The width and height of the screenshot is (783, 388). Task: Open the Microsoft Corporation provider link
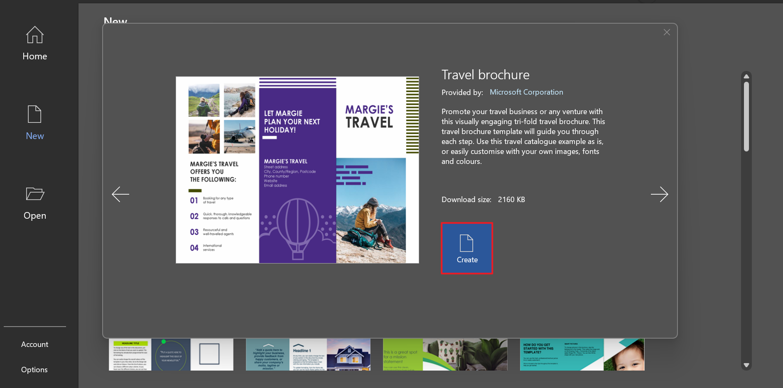pyautogui.click(x=526, y=92)
